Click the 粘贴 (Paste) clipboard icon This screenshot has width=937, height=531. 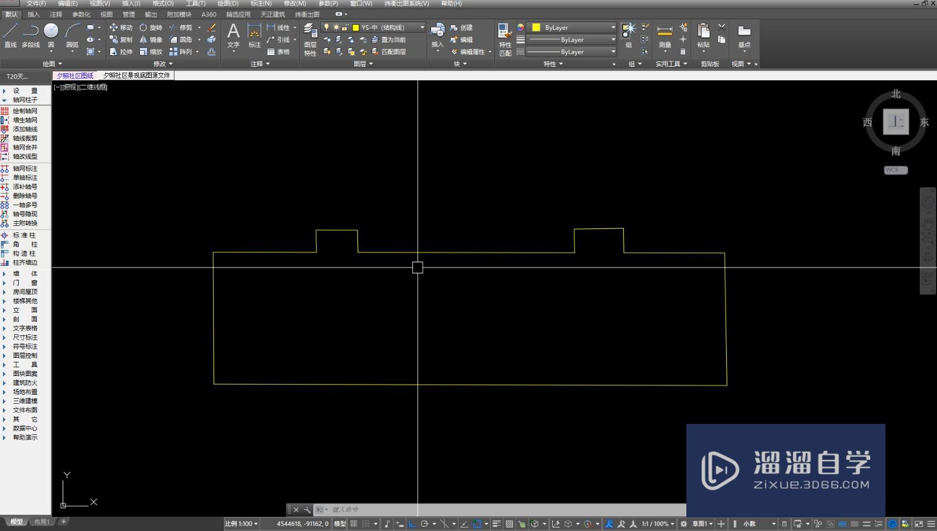pyautogui.click(x=703, y=32)
